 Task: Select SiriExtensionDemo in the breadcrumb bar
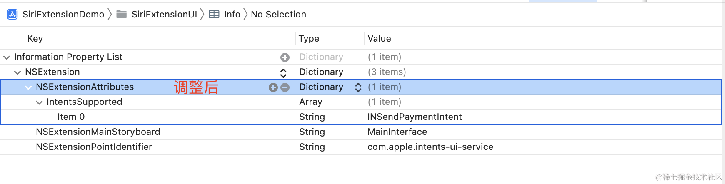point(63,15)
